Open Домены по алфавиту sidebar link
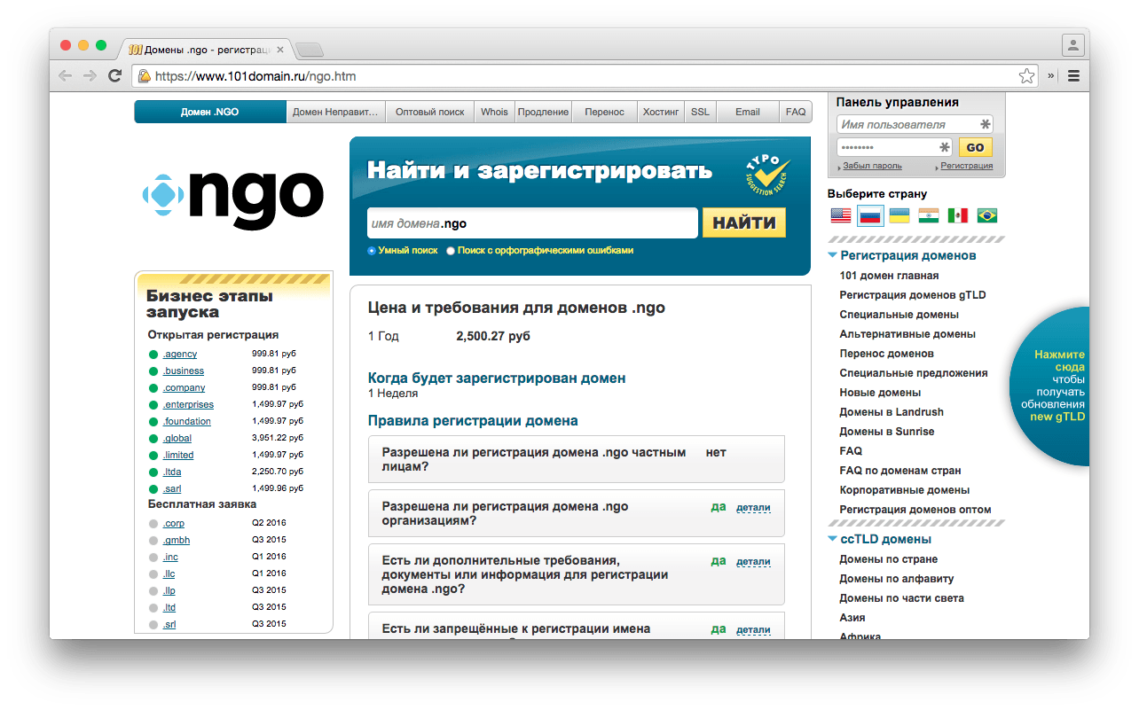This screenshot has width=1139, height=710. pos(897,579)
